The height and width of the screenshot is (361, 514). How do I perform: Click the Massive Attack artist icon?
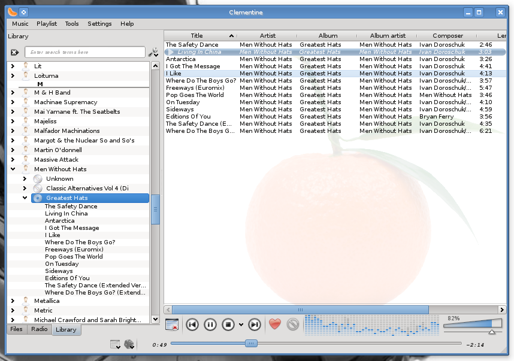[26, 159]
